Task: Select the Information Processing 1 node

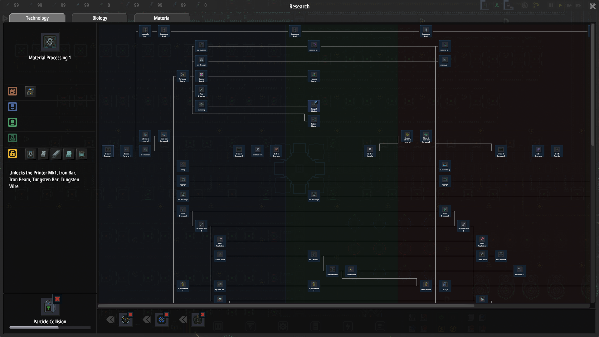Action: point(145,136)
